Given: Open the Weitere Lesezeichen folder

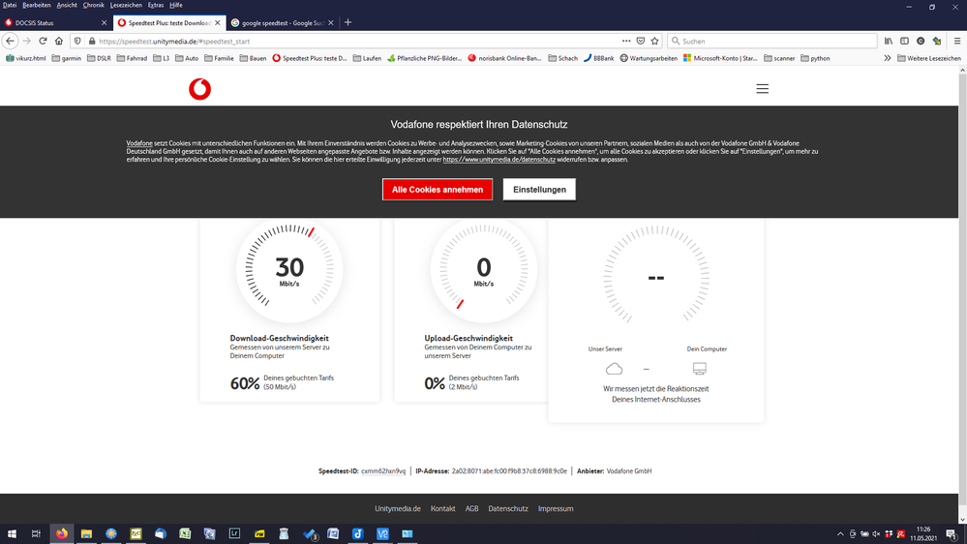Looking at the screenshot, I should (929, 59).
